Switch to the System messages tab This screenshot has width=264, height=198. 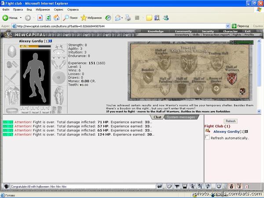tap(181, 117)
